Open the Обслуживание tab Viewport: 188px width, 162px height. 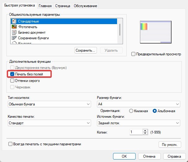[x=85, y=6]
